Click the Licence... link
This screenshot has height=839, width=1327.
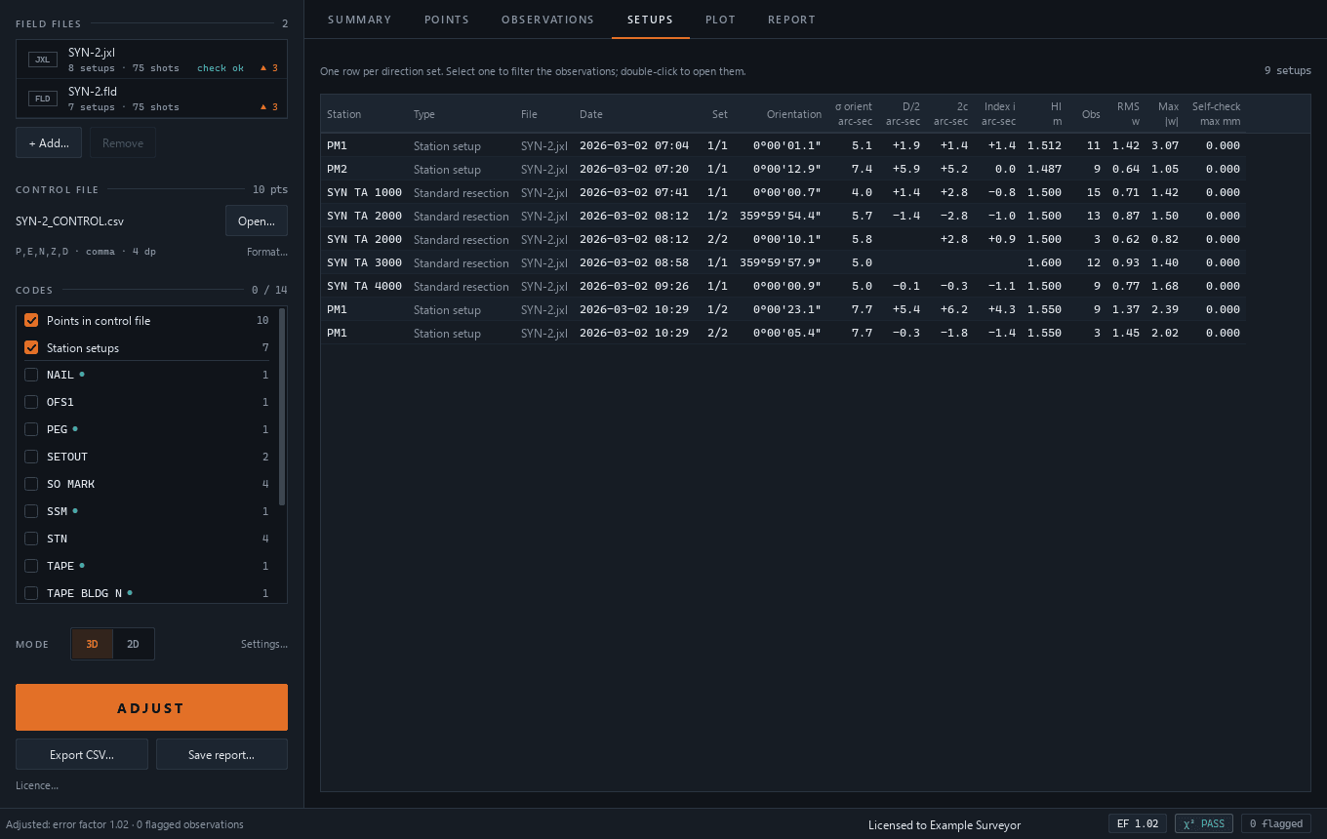(37, 785)
